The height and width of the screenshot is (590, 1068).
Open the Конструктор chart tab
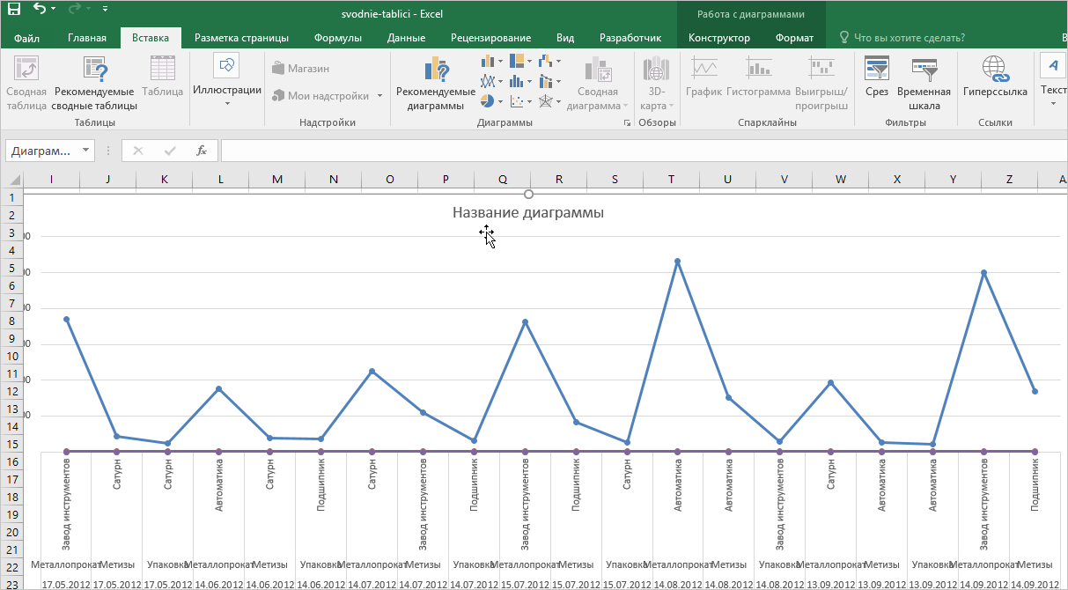point(718,38)
